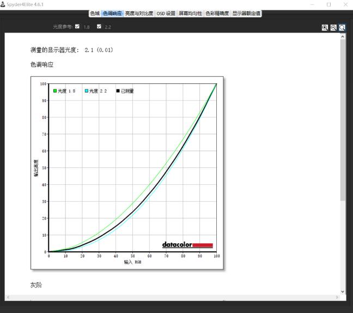Viewport: 353px width, 313px height.
Task: Click the horizontal scrollbar right arrow
Action: [x=337, y=297]
